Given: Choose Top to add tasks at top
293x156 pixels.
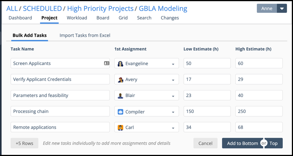Looking at the screenshot, I should pos(274,143).
